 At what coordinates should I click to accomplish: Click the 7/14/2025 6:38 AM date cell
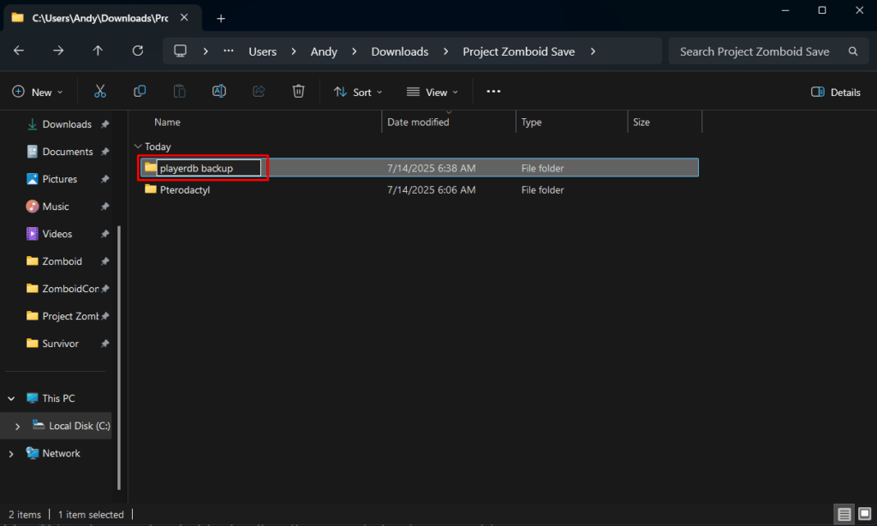(x=432, y=168)
